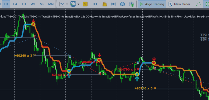Click the TrendLineSL=1.3 parameter text

tap(74, 17)
